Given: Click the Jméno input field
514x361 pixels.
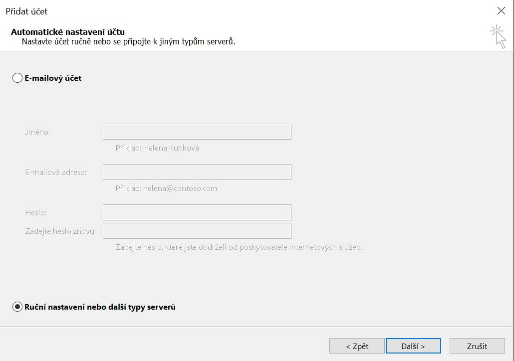Looking at the screenshot, I should click(197, 132).
